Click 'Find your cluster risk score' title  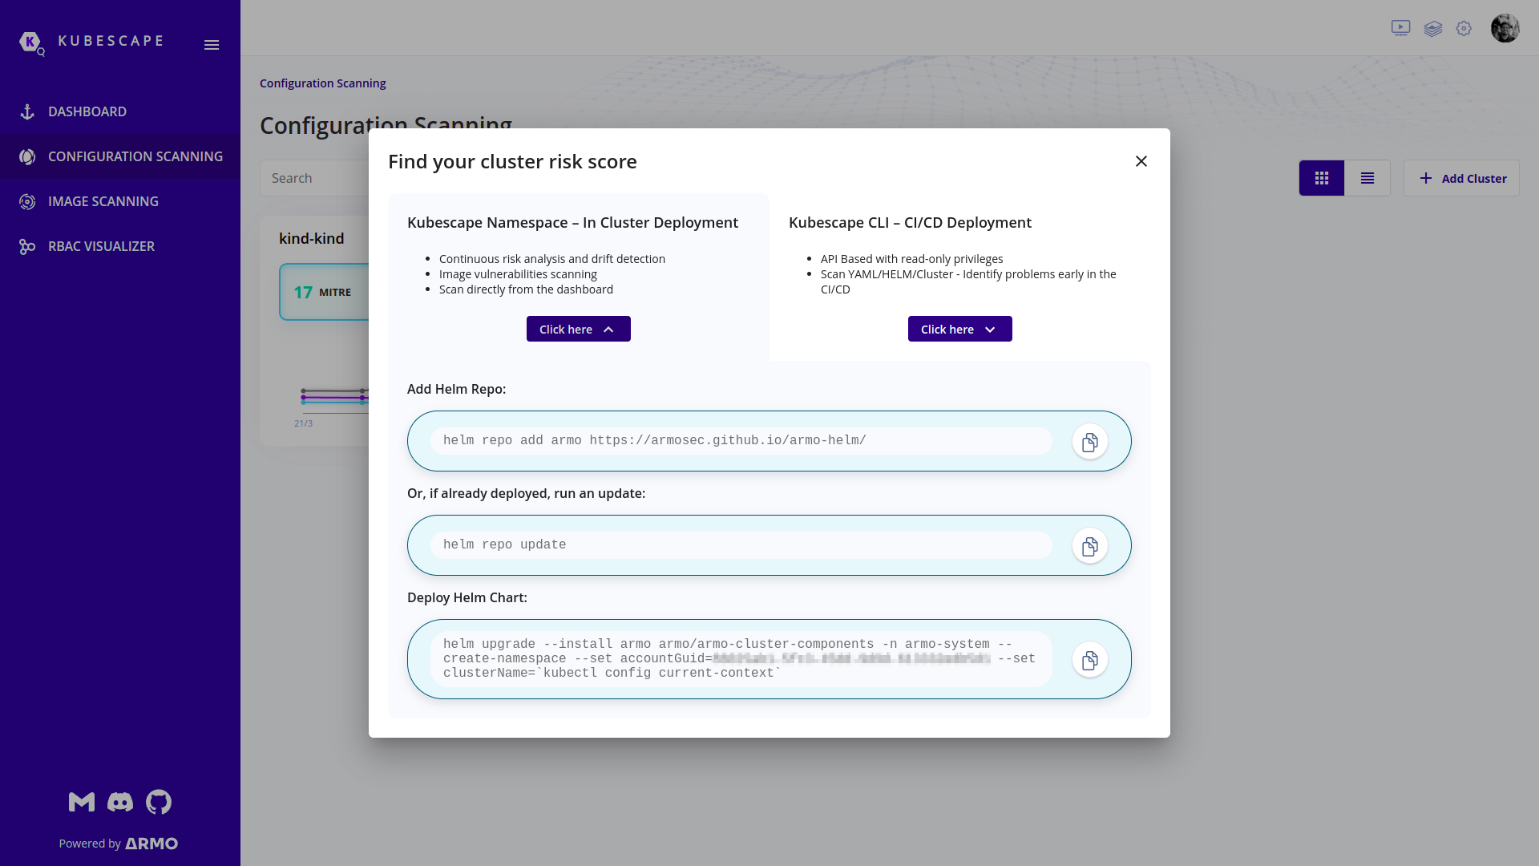pos(512,161)
